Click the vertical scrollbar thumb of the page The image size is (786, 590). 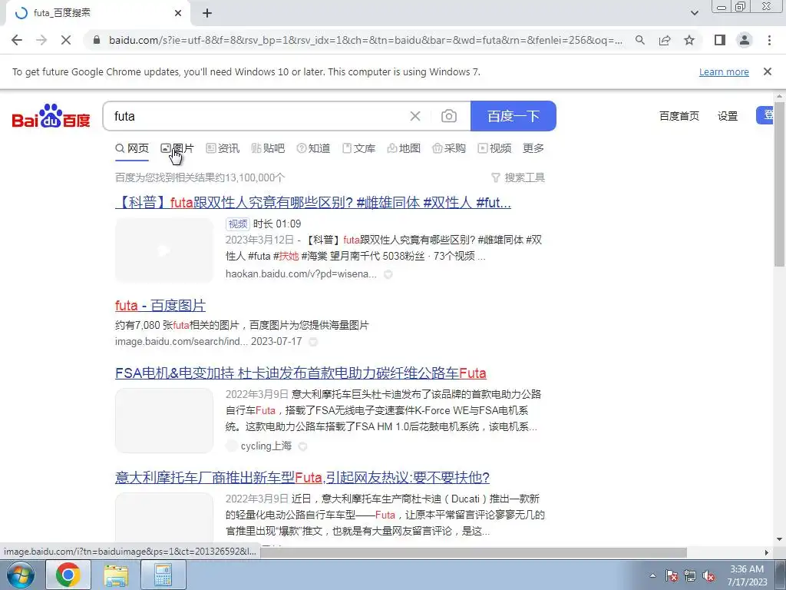780,184
